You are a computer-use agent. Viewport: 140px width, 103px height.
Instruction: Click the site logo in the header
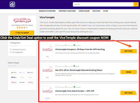(x=12, y=4)
